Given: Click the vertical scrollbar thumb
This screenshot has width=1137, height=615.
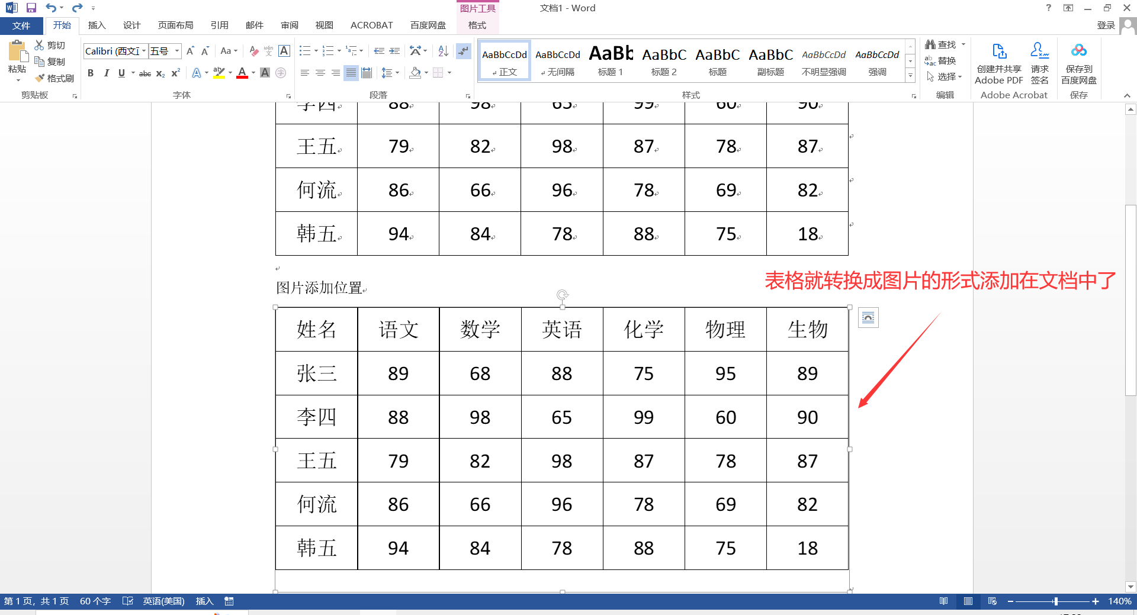Looking at the screenshot, I should click(x=1130, y=300).
